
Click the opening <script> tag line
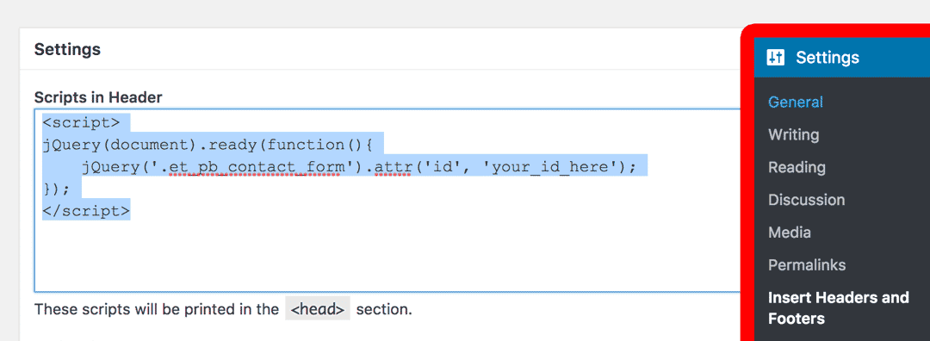[81, 123]
